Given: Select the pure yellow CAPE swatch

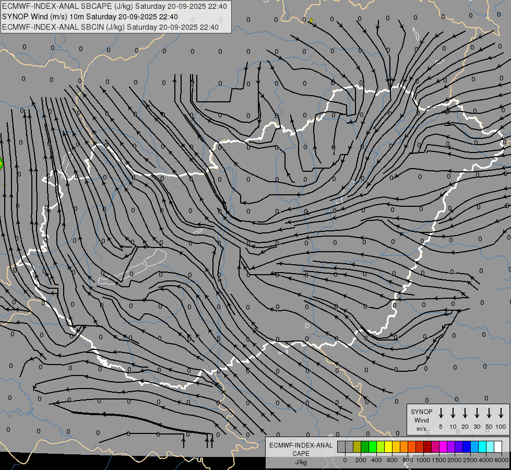Looking at the screenshot, I should pyautogui.click(x=388, y=446).
